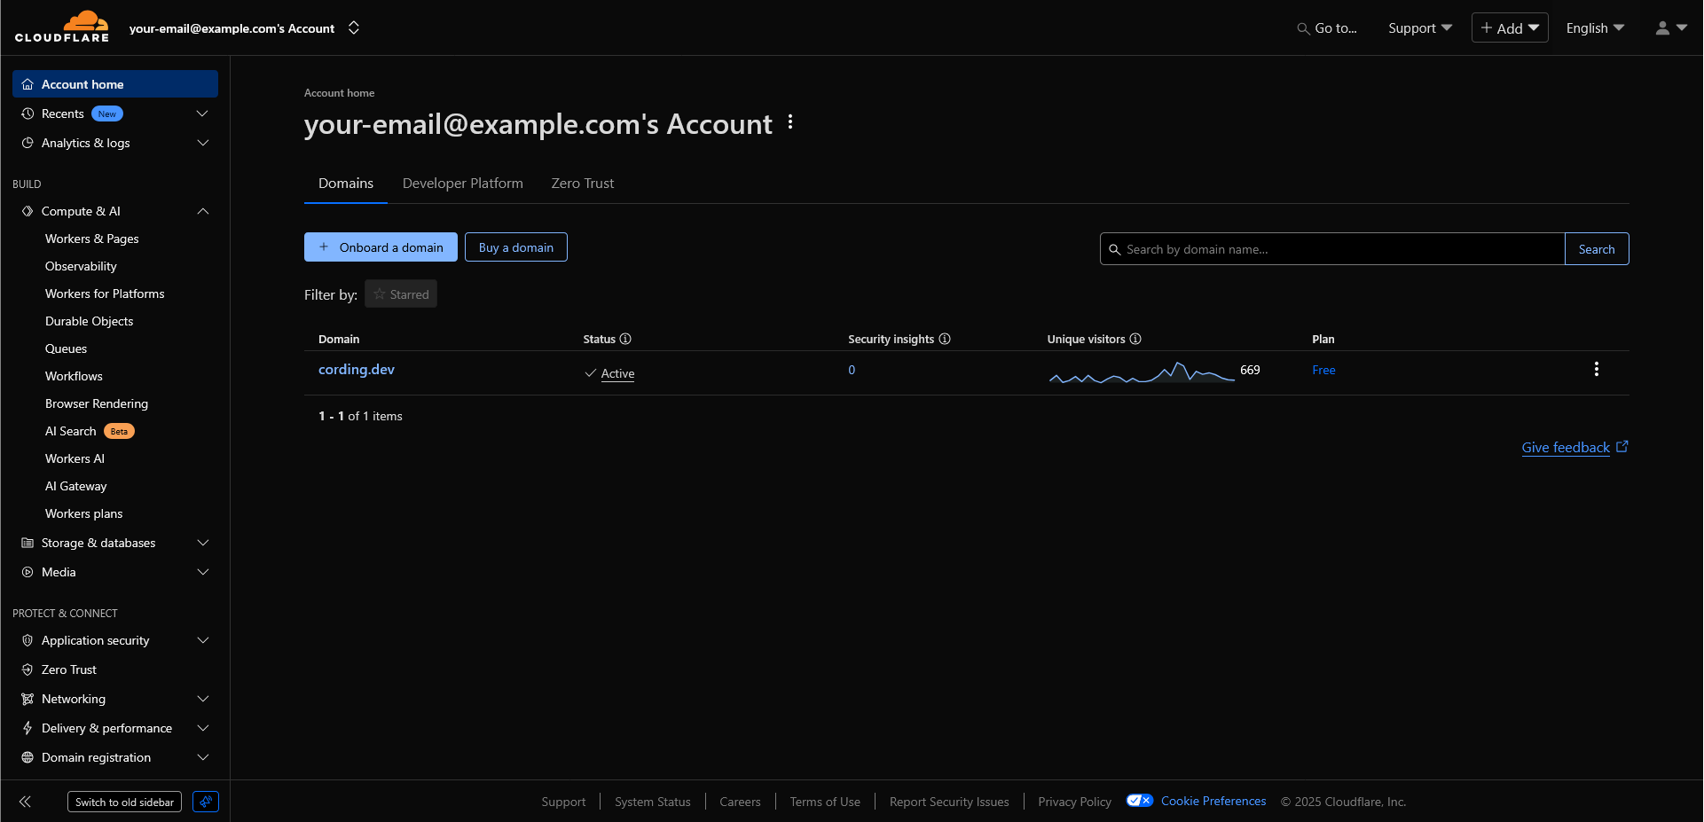This screenshot has height=822, width=1704.
Task: Click the Storage & databases icon
Action: [27, 543]
